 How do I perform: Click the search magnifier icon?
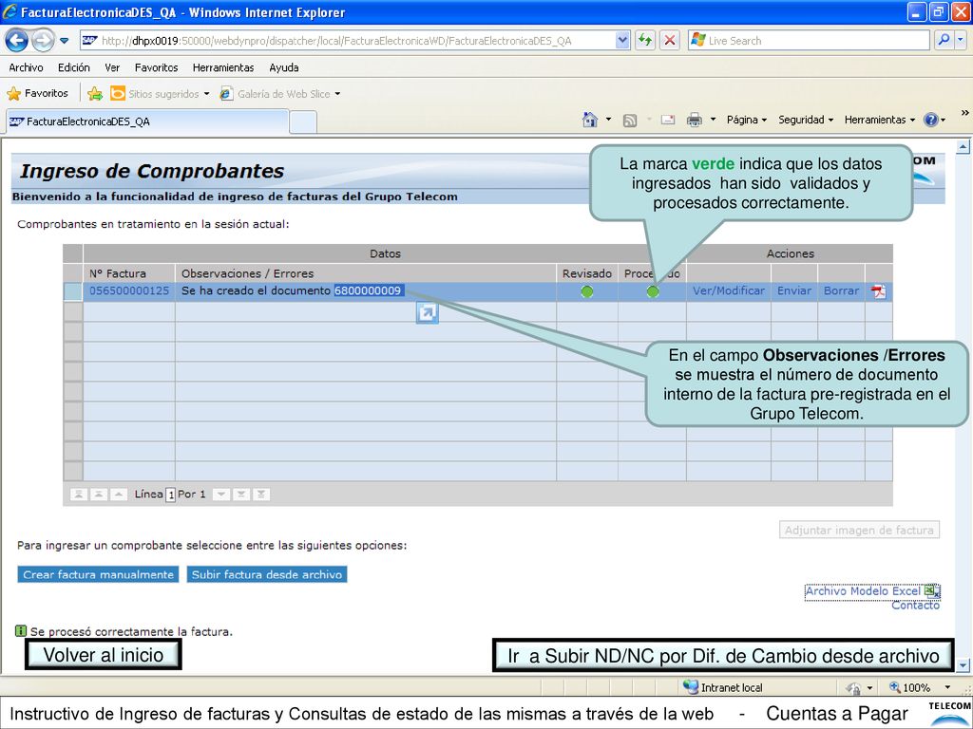click(x=944, y=40)
